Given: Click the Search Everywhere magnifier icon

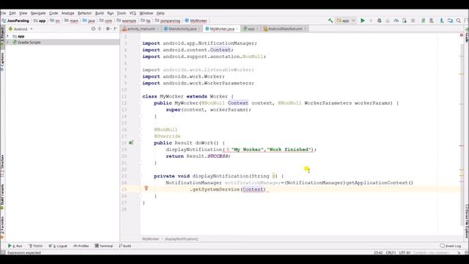Looking at the screenshot, I should click(458, 21).
